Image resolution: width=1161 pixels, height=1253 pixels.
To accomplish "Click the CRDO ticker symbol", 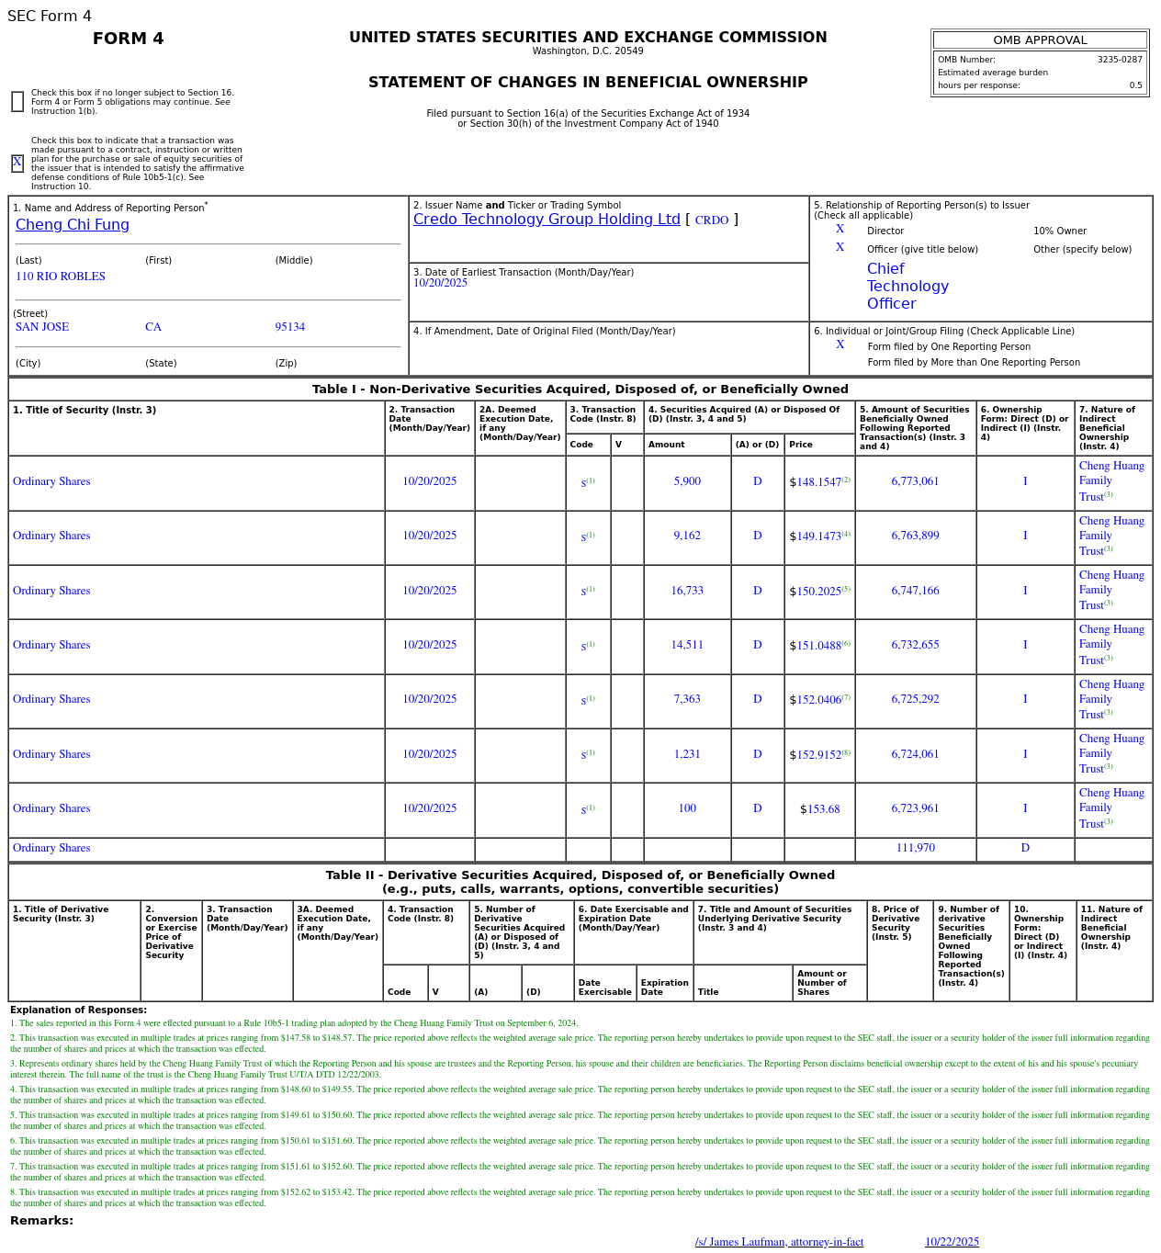I will point(711,220).
